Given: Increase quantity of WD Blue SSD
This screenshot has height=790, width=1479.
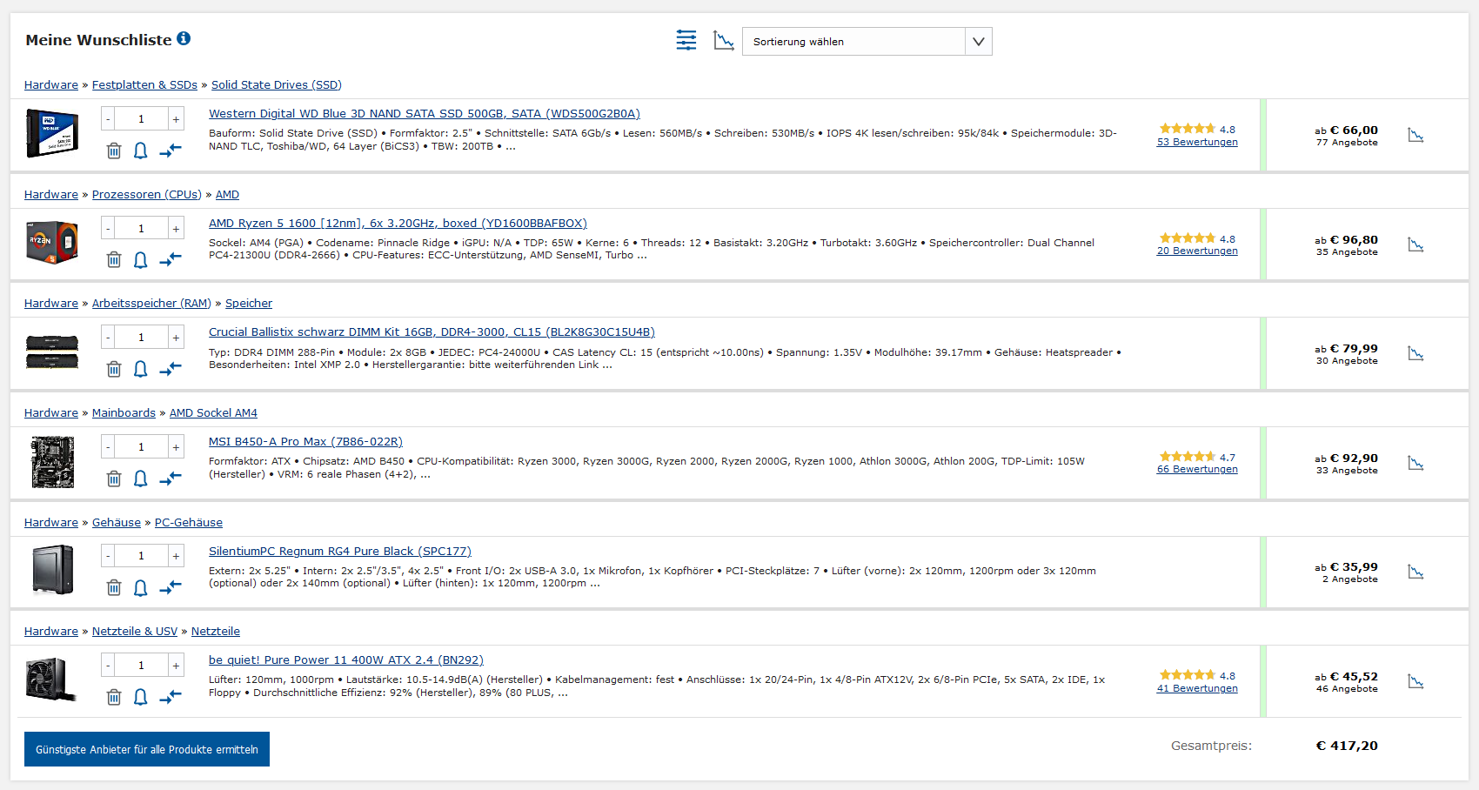Looking at the screenshot, I should click(x=176, y=119).
